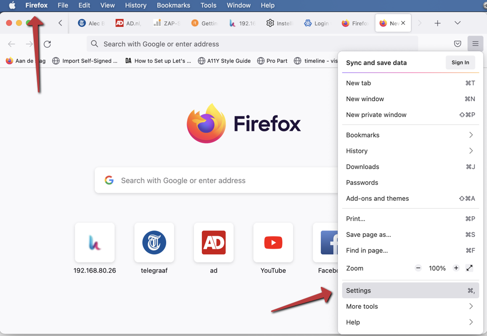
Task: Open a new tab with plus button
Action: click(x=437, y=23)
